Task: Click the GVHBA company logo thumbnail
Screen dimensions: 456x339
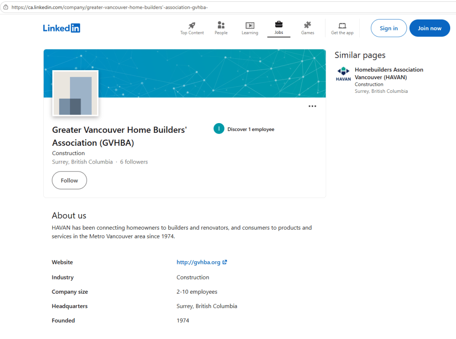Action: coord(75,93)
